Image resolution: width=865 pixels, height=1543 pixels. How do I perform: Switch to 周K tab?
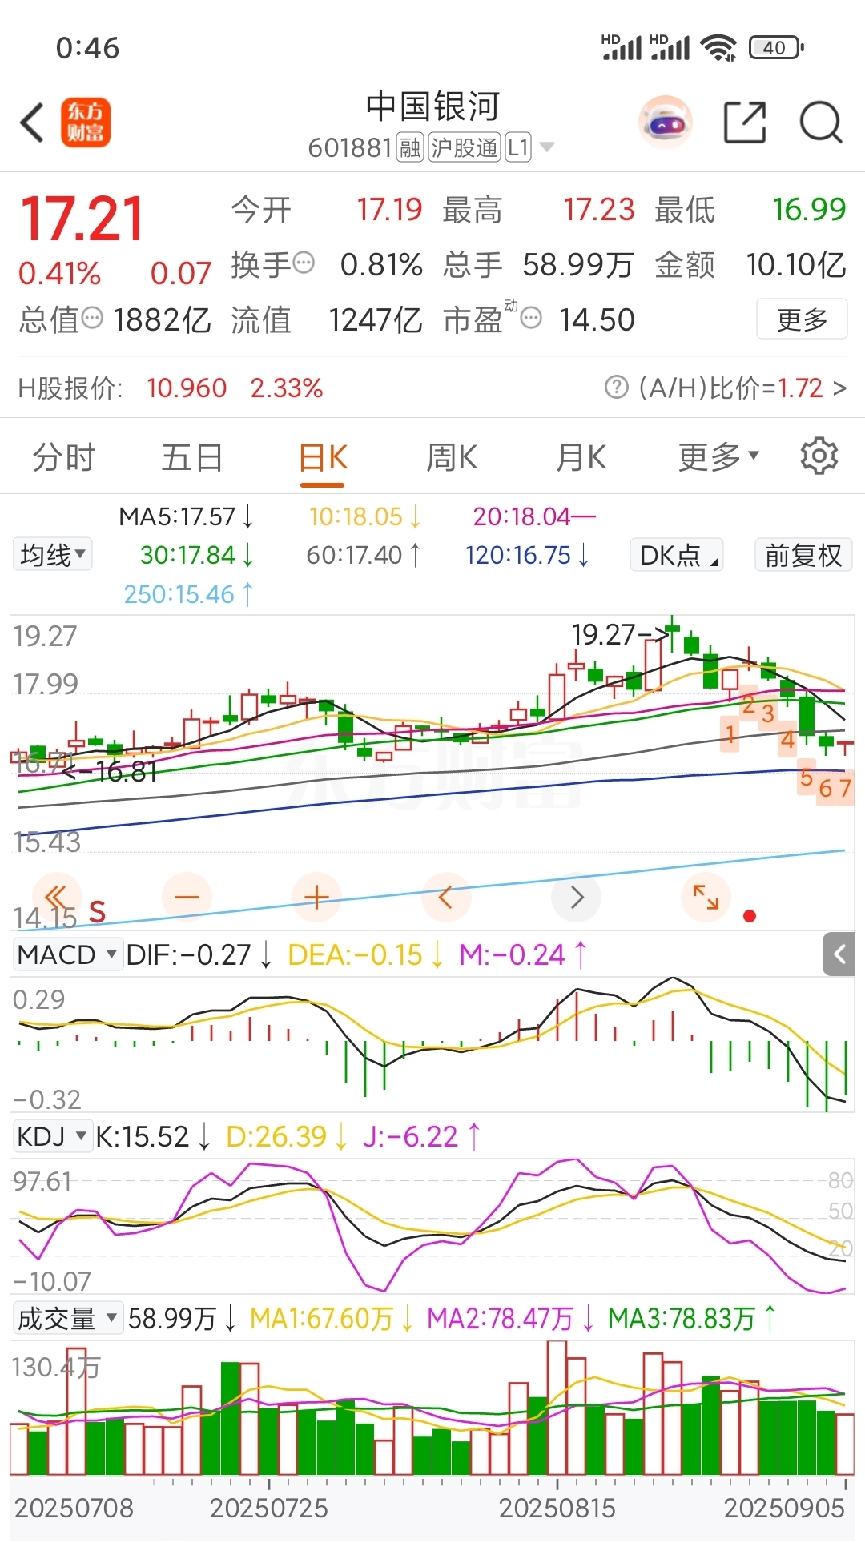click(x=452, y=457)
